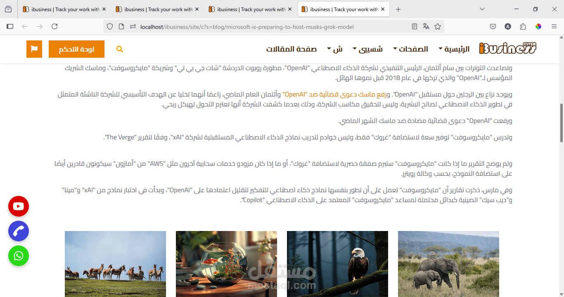Image resolution: width=564 pixels, height=297 pixels.
Task: Click the blue phone call floating button
Action: (x=19, y=231)
